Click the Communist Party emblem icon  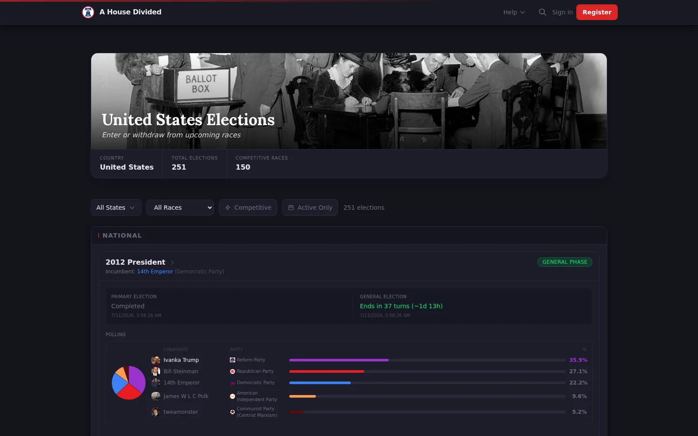pyautogui.click(x=233, y=412)
